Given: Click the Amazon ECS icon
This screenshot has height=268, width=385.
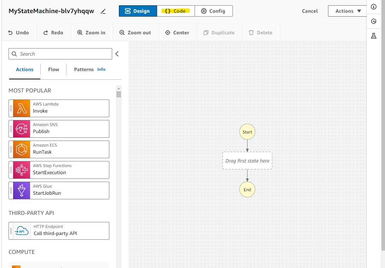Looking at the screenshot, I should tap(22, 149).
